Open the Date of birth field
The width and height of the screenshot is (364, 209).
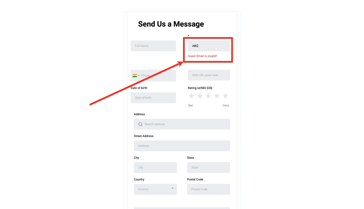click(x=153, y=98)
